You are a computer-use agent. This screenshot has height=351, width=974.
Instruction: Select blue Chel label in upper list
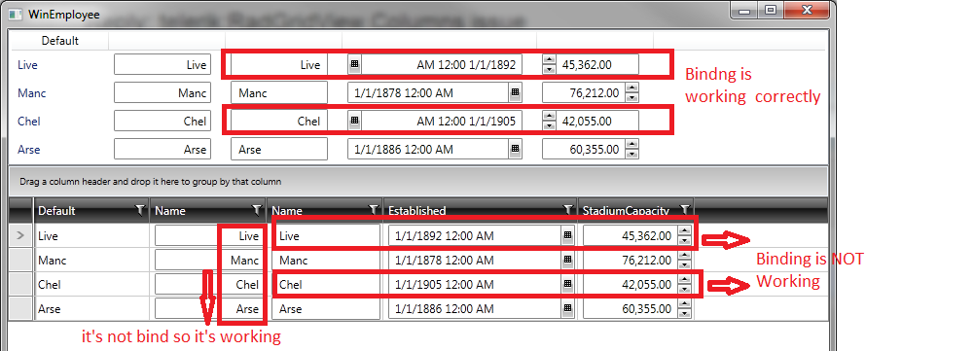click(x=29, y=122)
